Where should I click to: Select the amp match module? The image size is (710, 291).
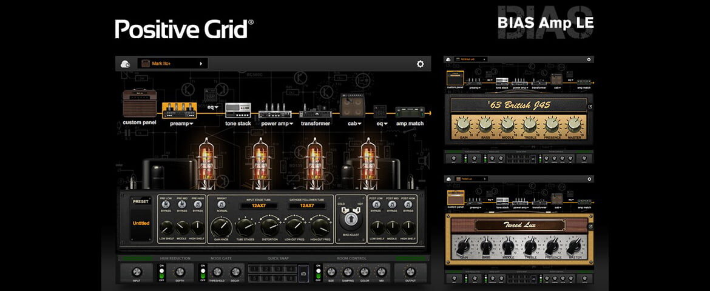(x=410, y=112)
